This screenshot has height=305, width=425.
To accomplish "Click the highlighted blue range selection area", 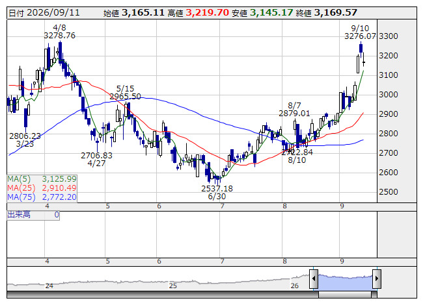I will pyautogui.click(x=346, y=282).
